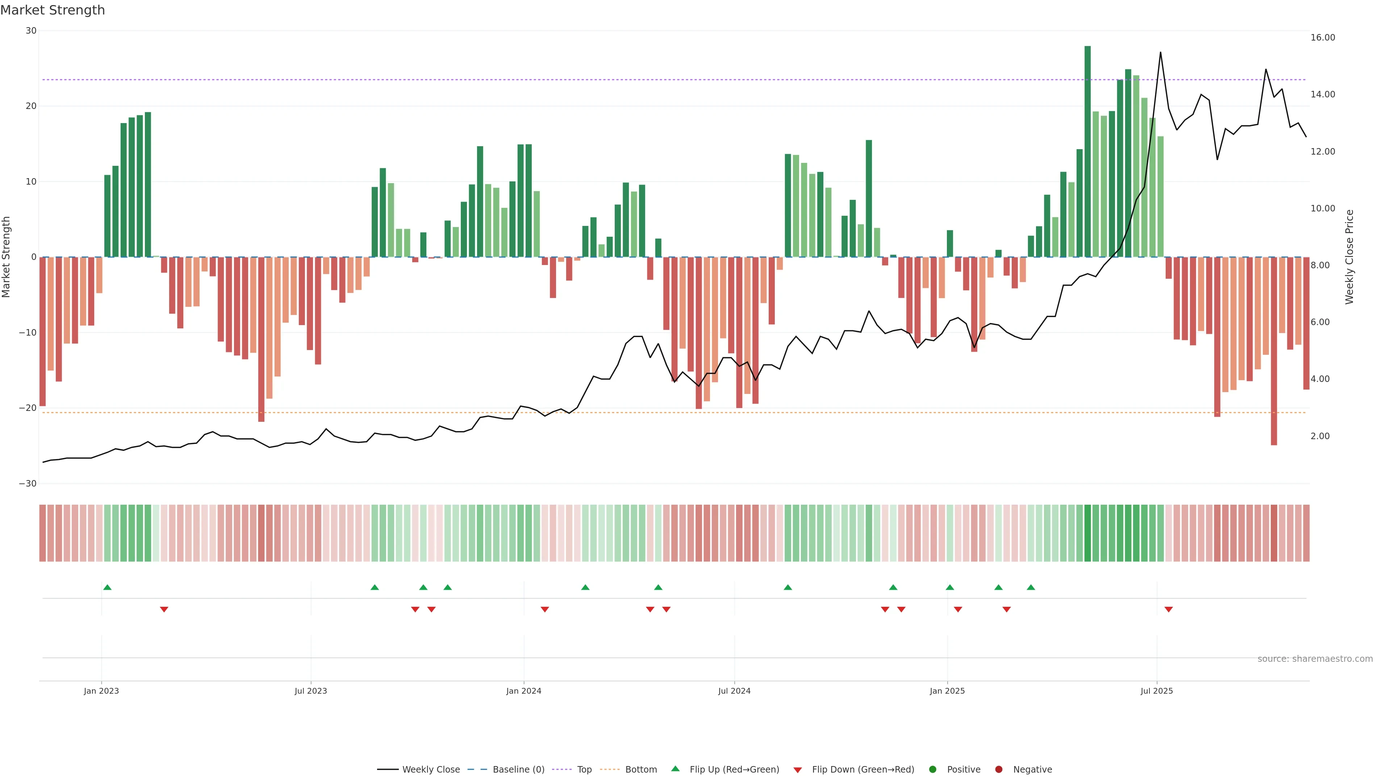
Task: Click the dark green heatmap strip near Jul 2025
Action: pyautogui.click(x=1087, y=533)
